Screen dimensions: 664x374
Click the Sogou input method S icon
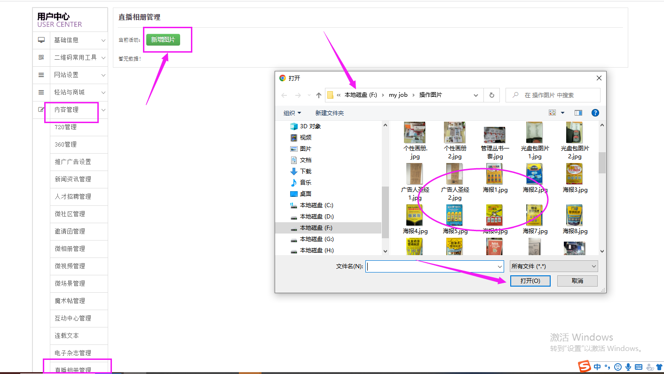point(585,366)
